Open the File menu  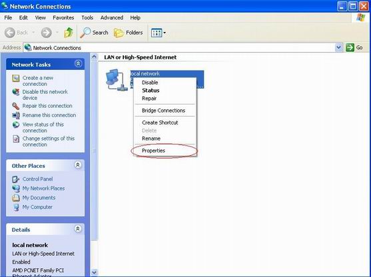pyautogui.click(x=8, y=18)
